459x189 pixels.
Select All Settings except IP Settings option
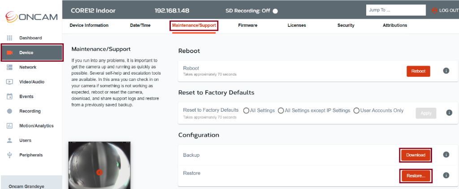click(281, 111)
